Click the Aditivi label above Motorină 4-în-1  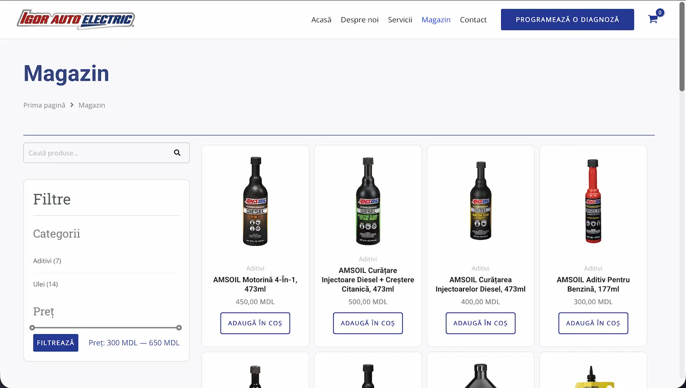[255, 268]
